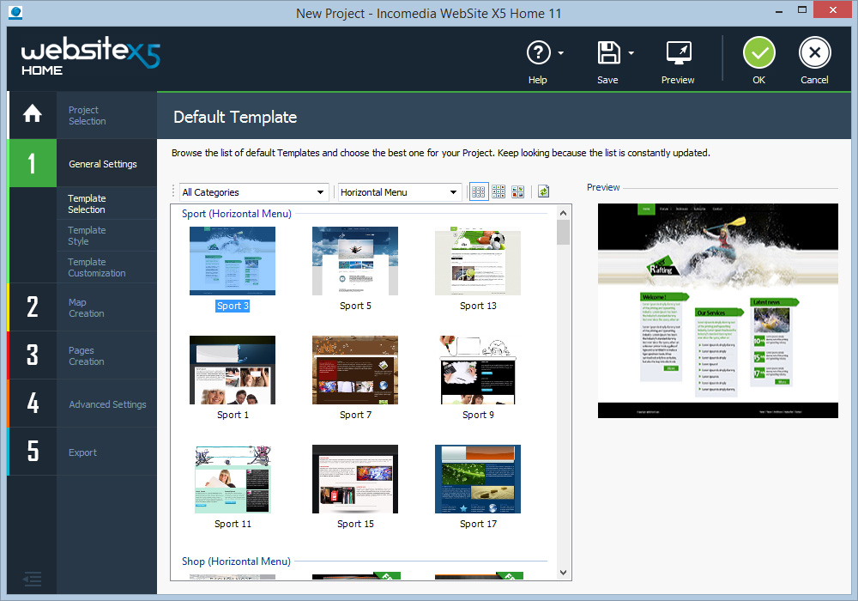Screen dimensions: 858x601
Task: Switch to the large colored thumbnails view
Action: (x=517, y=191)
